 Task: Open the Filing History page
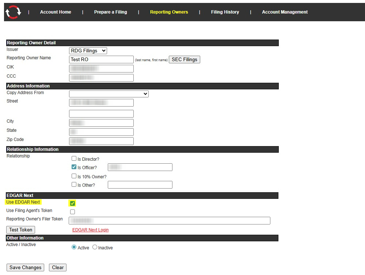pyautogui.click(x=225, y=12)
